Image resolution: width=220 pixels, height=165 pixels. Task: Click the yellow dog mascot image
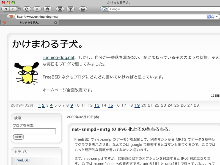(26, 73)
